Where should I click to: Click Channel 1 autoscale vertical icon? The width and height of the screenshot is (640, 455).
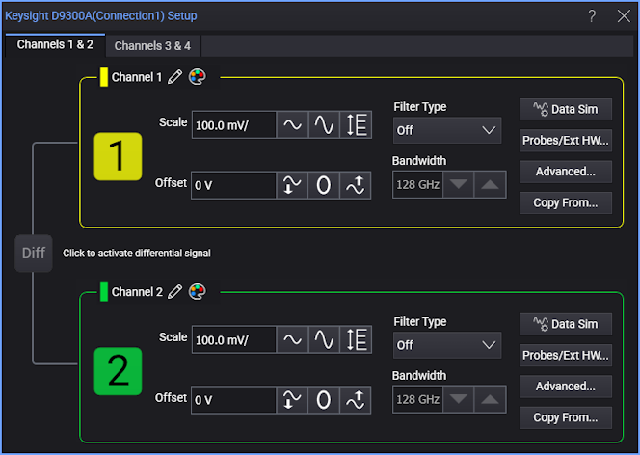[356, 125]
